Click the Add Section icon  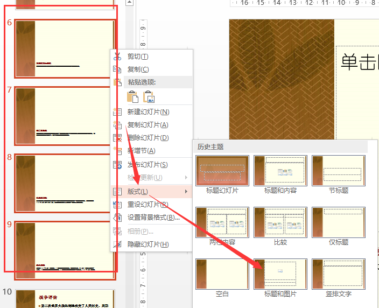[x=117, y=151]
